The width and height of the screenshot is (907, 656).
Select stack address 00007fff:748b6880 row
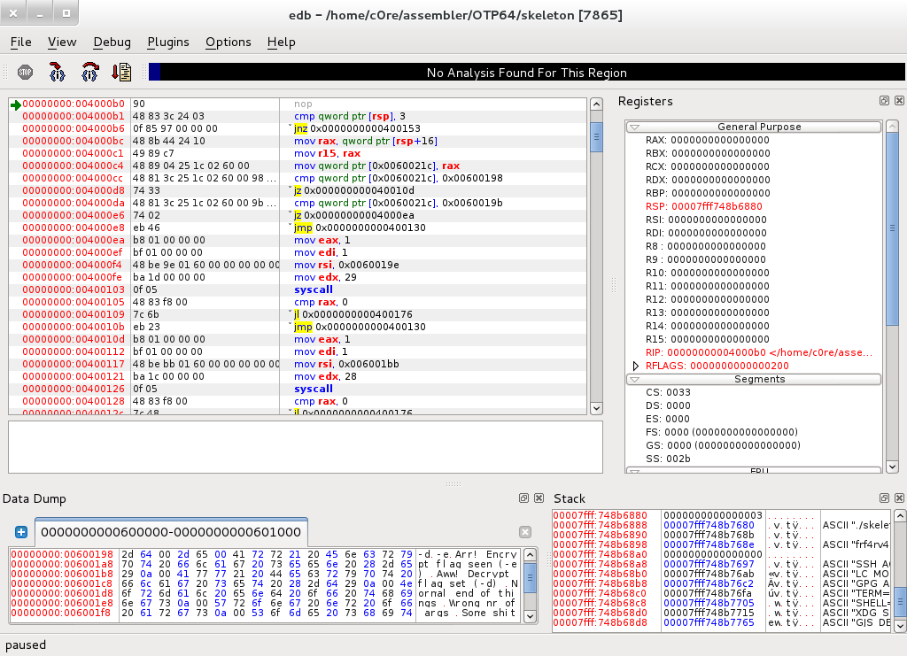[x=721, y=515]
